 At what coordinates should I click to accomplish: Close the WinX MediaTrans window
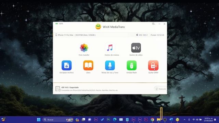pyautogui.click(x=164, y=24)
